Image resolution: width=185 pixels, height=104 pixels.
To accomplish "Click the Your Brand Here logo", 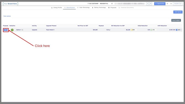I will (x=10, y=4).
